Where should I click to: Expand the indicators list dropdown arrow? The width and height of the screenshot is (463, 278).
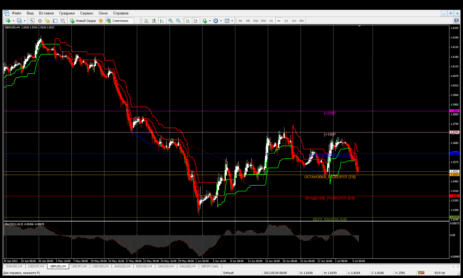click(210, 21)
